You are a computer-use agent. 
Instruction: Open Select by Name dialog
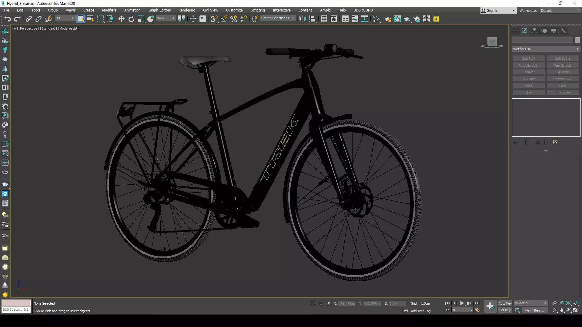click(90, 19)
